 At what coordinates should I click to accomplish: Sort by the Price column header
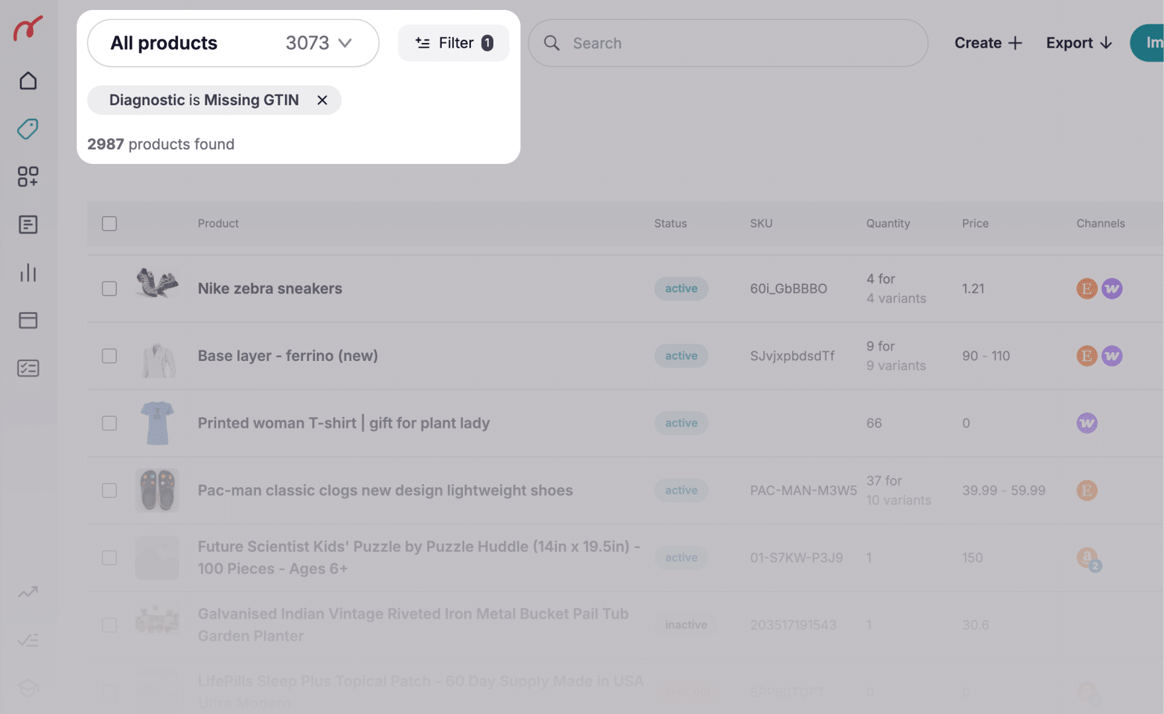coord(975,223)
